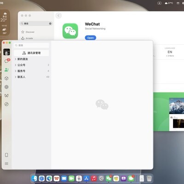Open Messages with badge in the Dock

coord(131,178)
